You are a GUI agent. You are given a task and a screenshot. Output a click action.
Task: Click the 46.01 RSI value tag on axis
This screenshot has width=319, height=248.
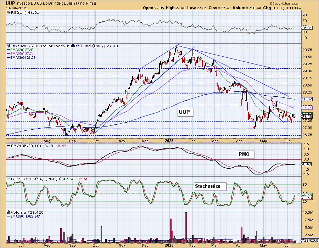pyautogui.click(x=306, y=28)
